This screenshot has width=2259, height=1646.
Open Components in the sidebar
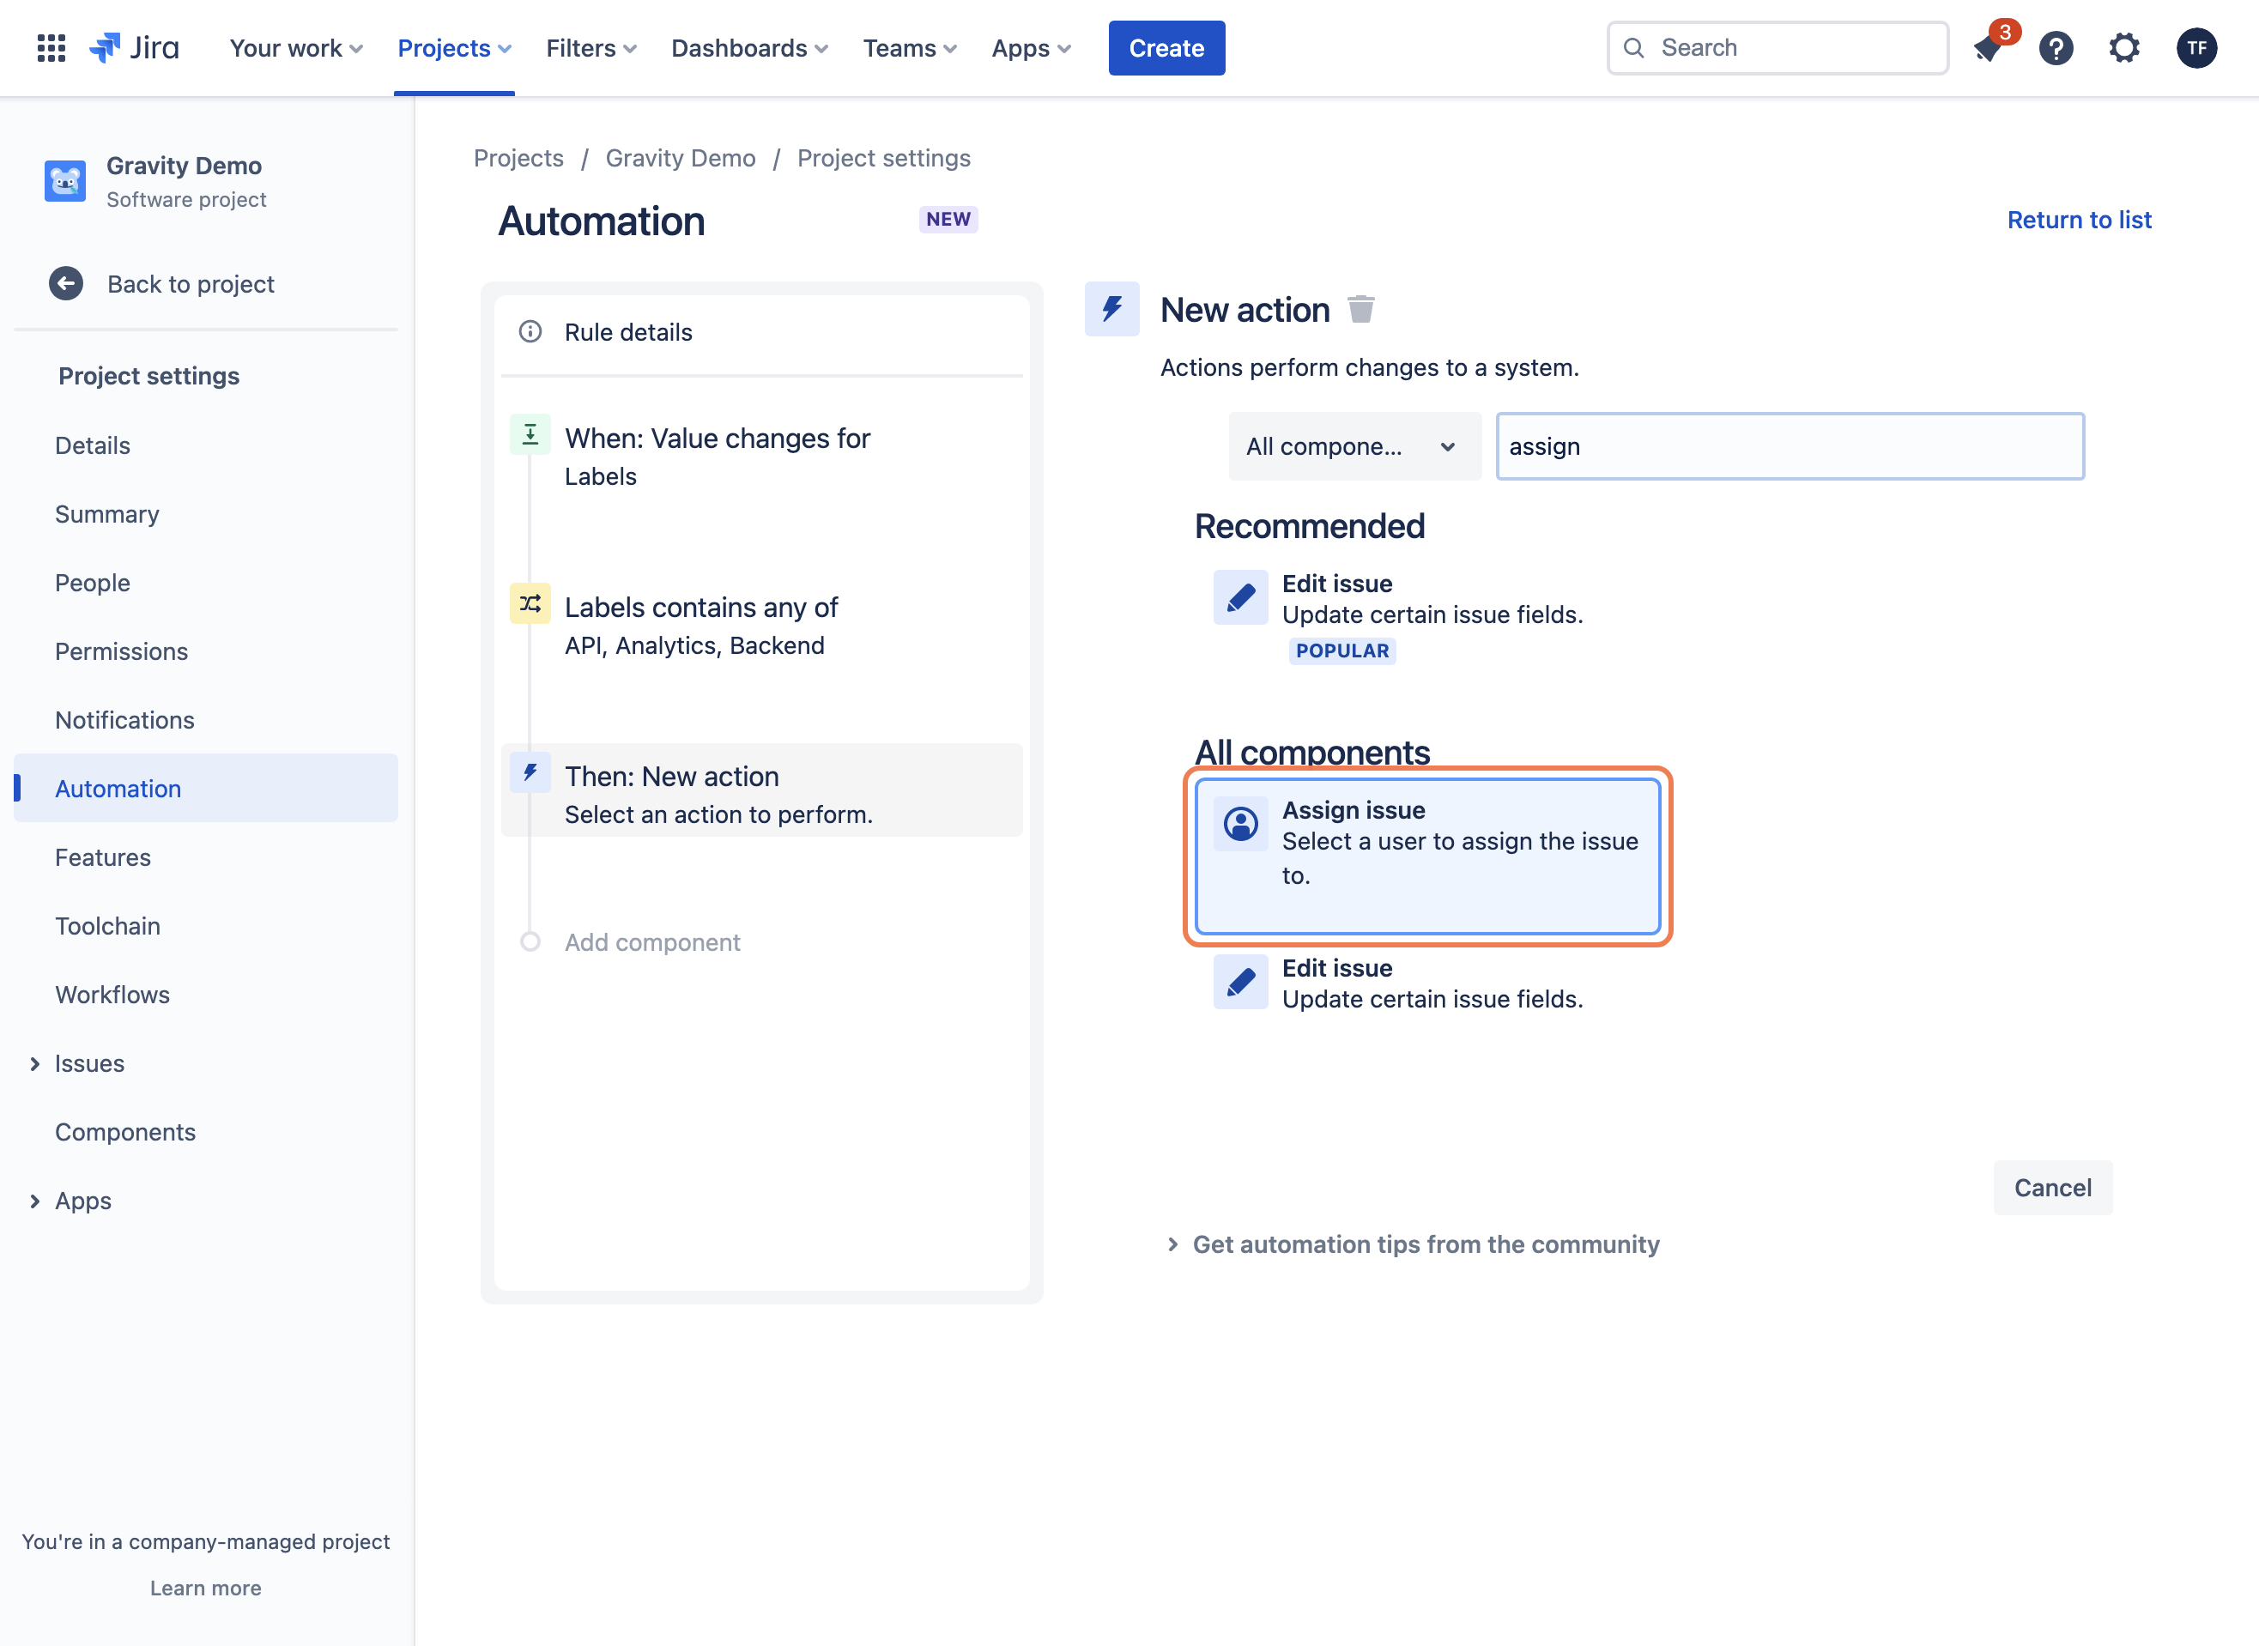click(125, 1132)
